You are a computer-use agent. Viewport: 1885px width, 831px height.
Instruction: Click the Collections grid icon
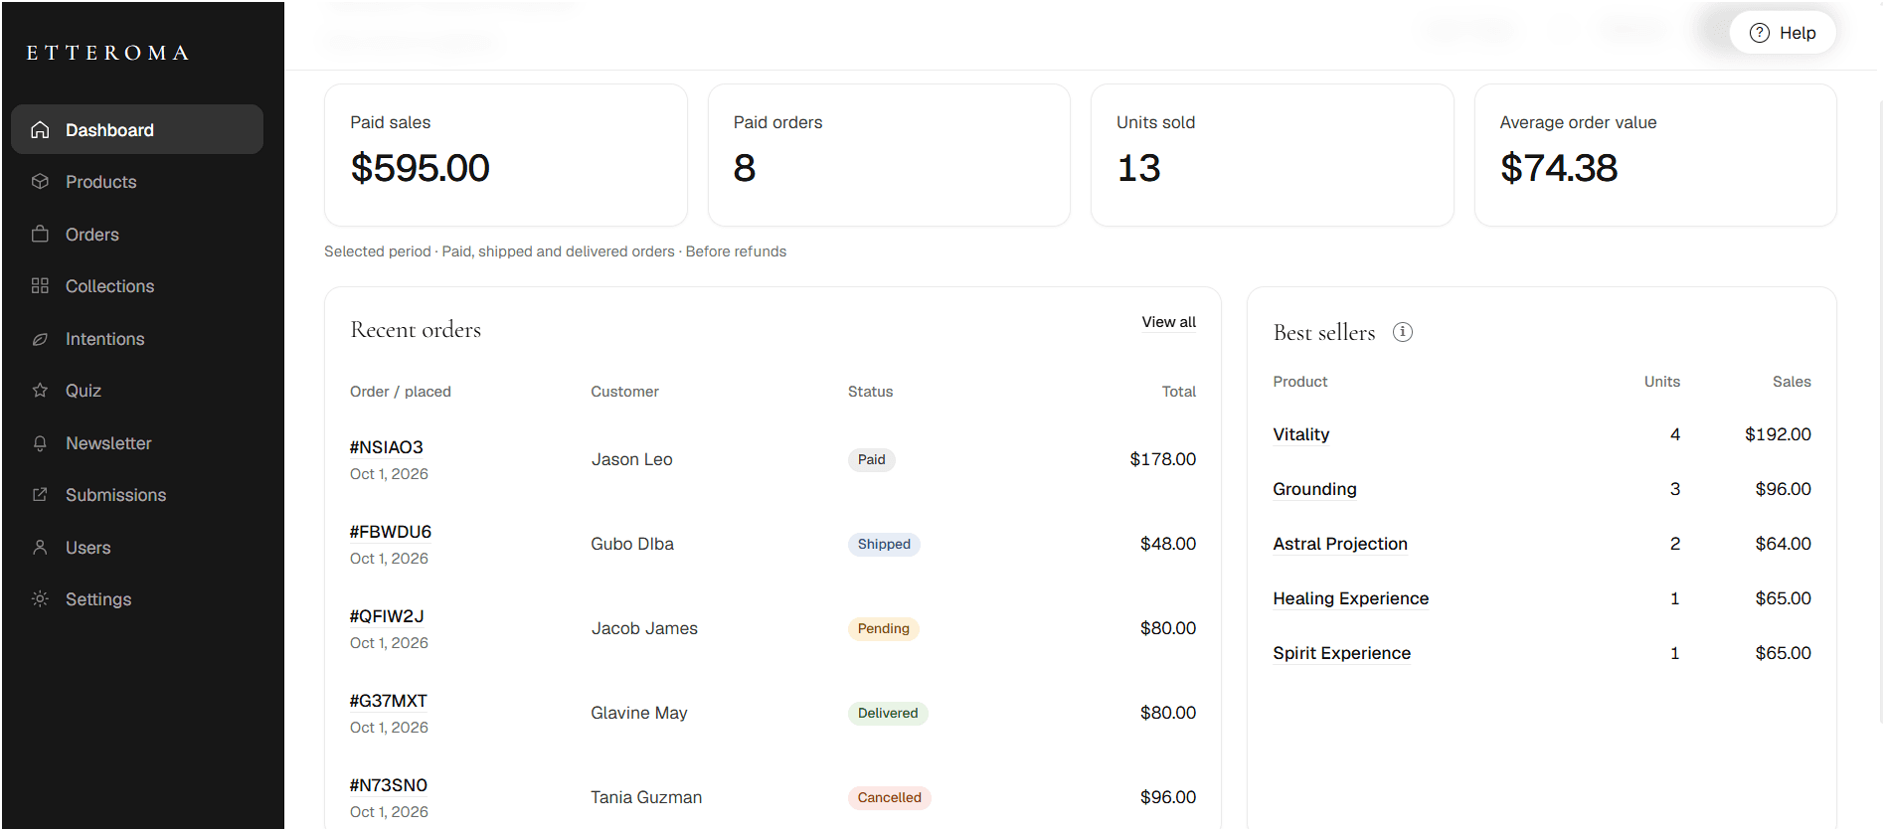40,286
